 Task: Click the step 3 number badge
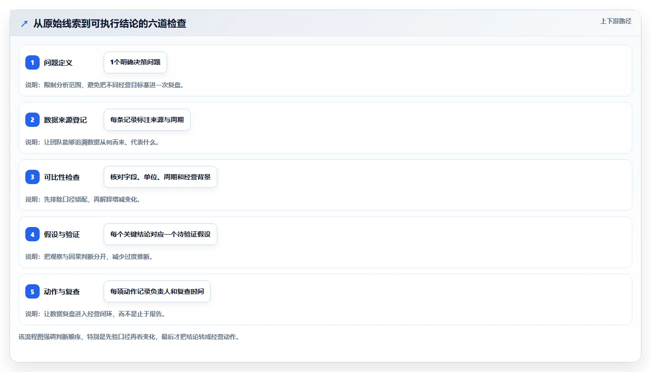point(32,177)
